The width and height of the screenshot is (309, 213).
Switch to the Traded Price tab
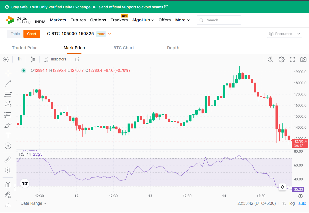click(25, 48)
